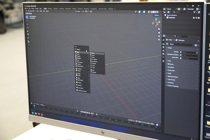
Task: Switch to the Shading workspace tab
Action: tap(75, 8)
